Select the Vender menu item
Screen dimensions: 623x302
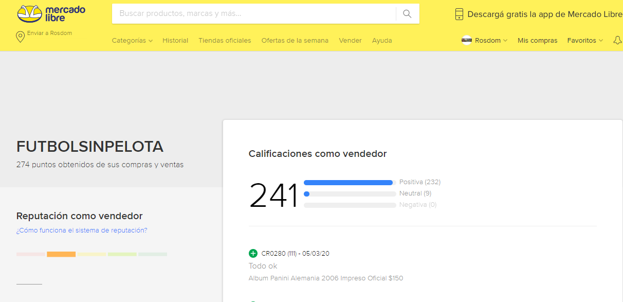click(x=350, y=40)
